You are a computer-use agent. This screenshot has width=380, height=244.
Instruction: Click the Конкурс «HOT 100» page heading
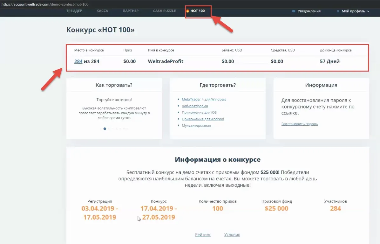point(100,30)
